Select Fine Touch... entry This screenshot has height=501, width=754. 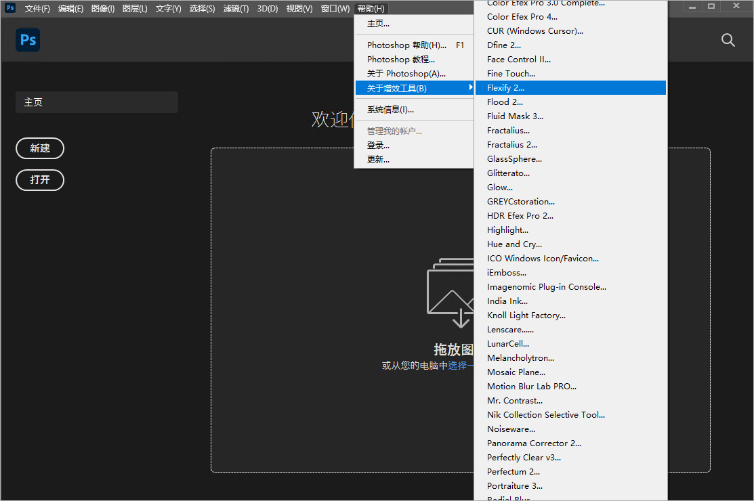point(570,74)
